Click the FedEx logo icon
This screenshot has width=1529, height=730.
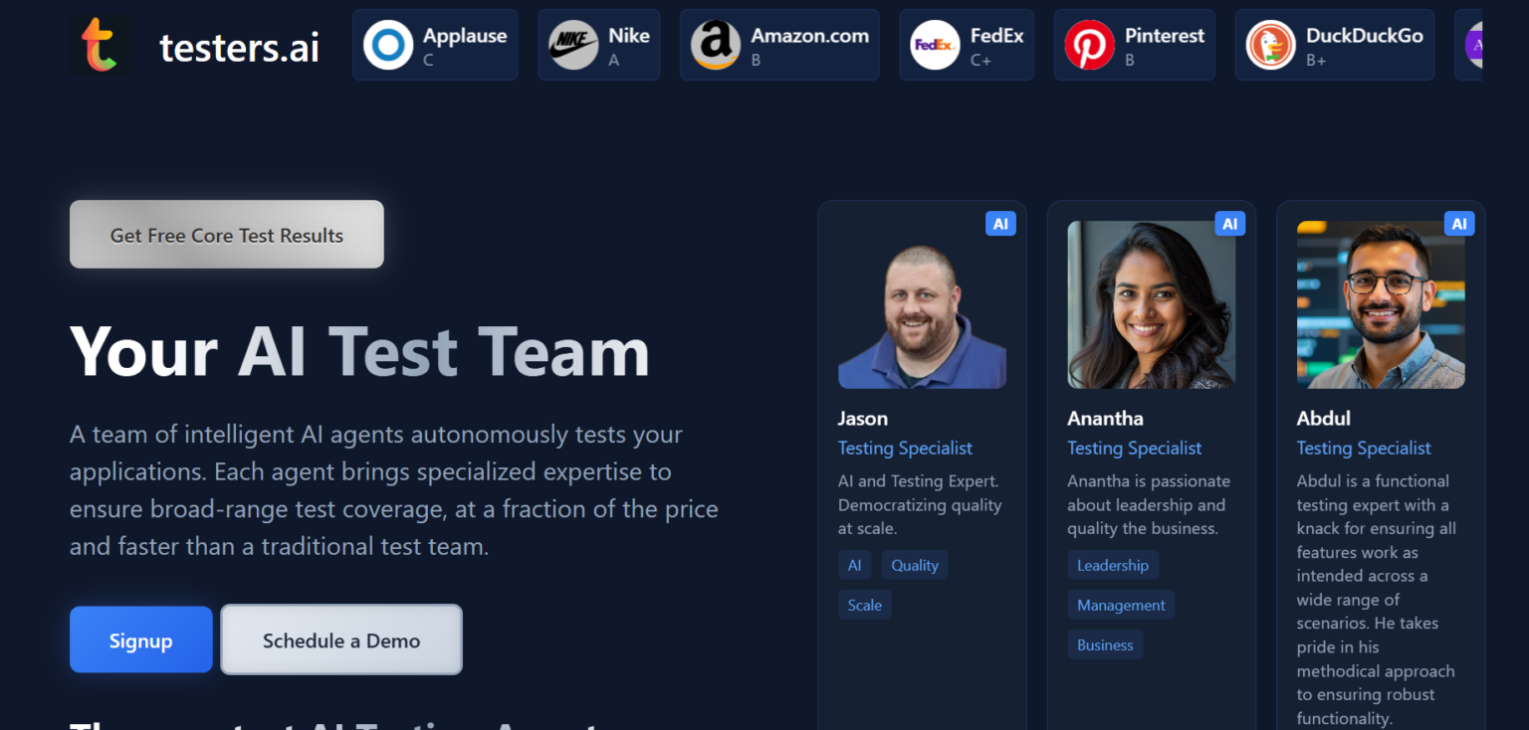(934, 44)
